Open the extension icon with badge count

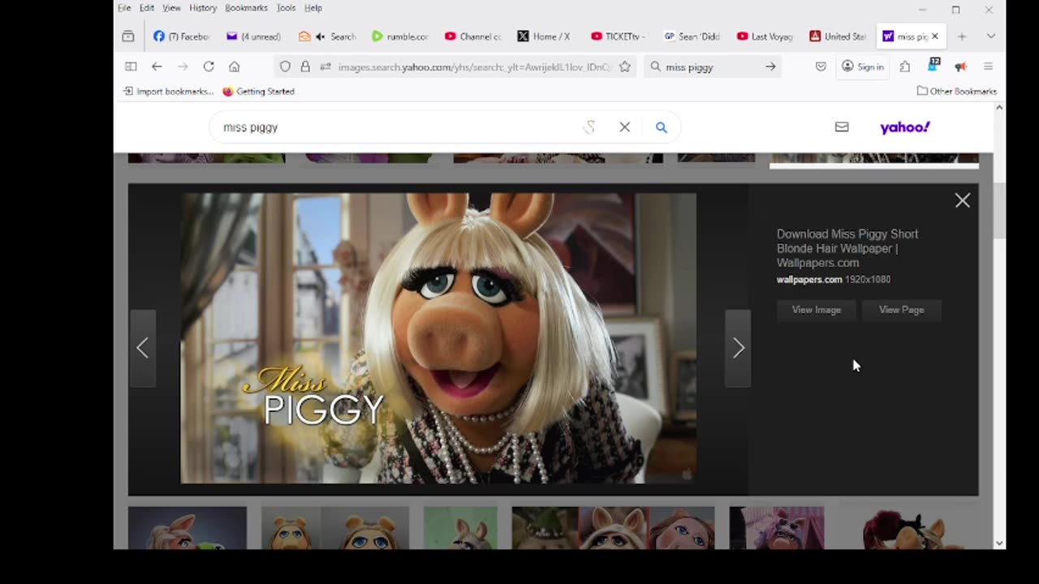(933, 65)
